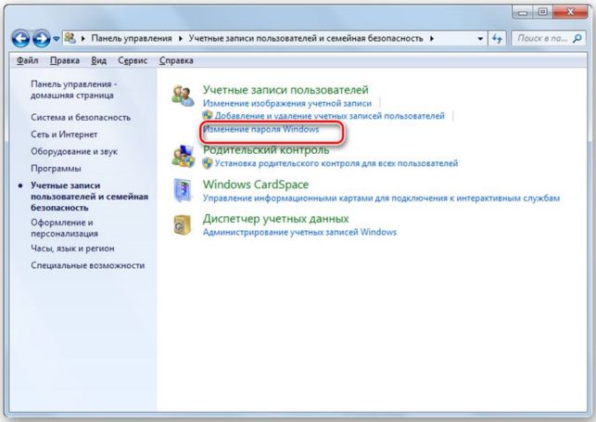Open recent pages dropdown next to Forward
596x422 pixels.
tap(57, 39)
